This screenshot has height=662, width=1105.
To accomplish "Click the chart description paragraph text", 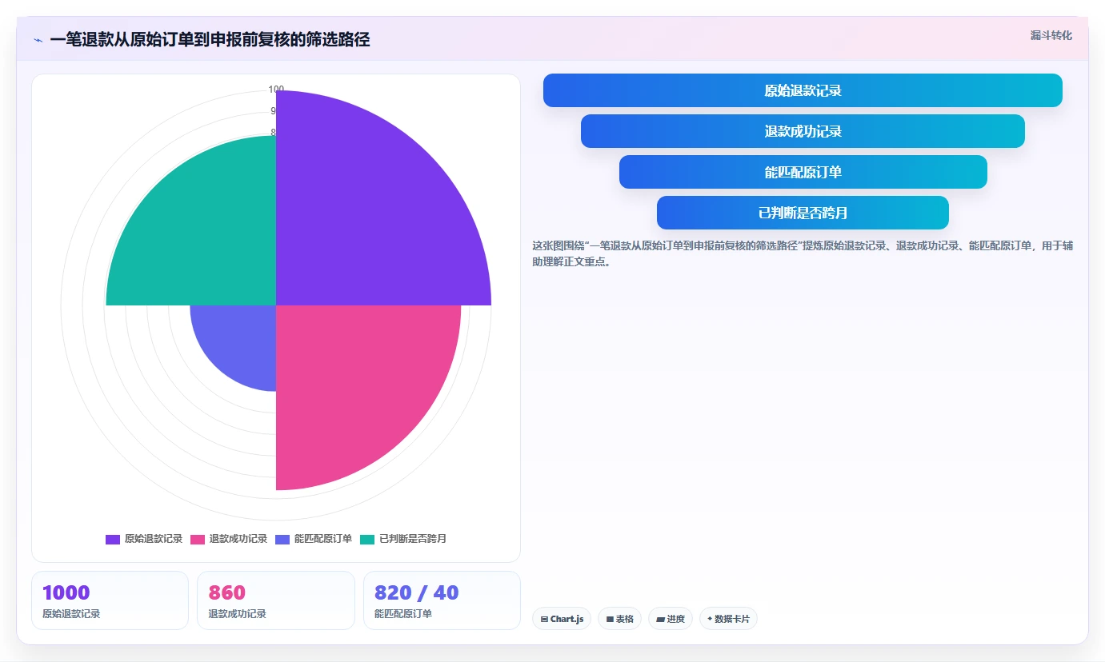I will (x=803, y=253).
